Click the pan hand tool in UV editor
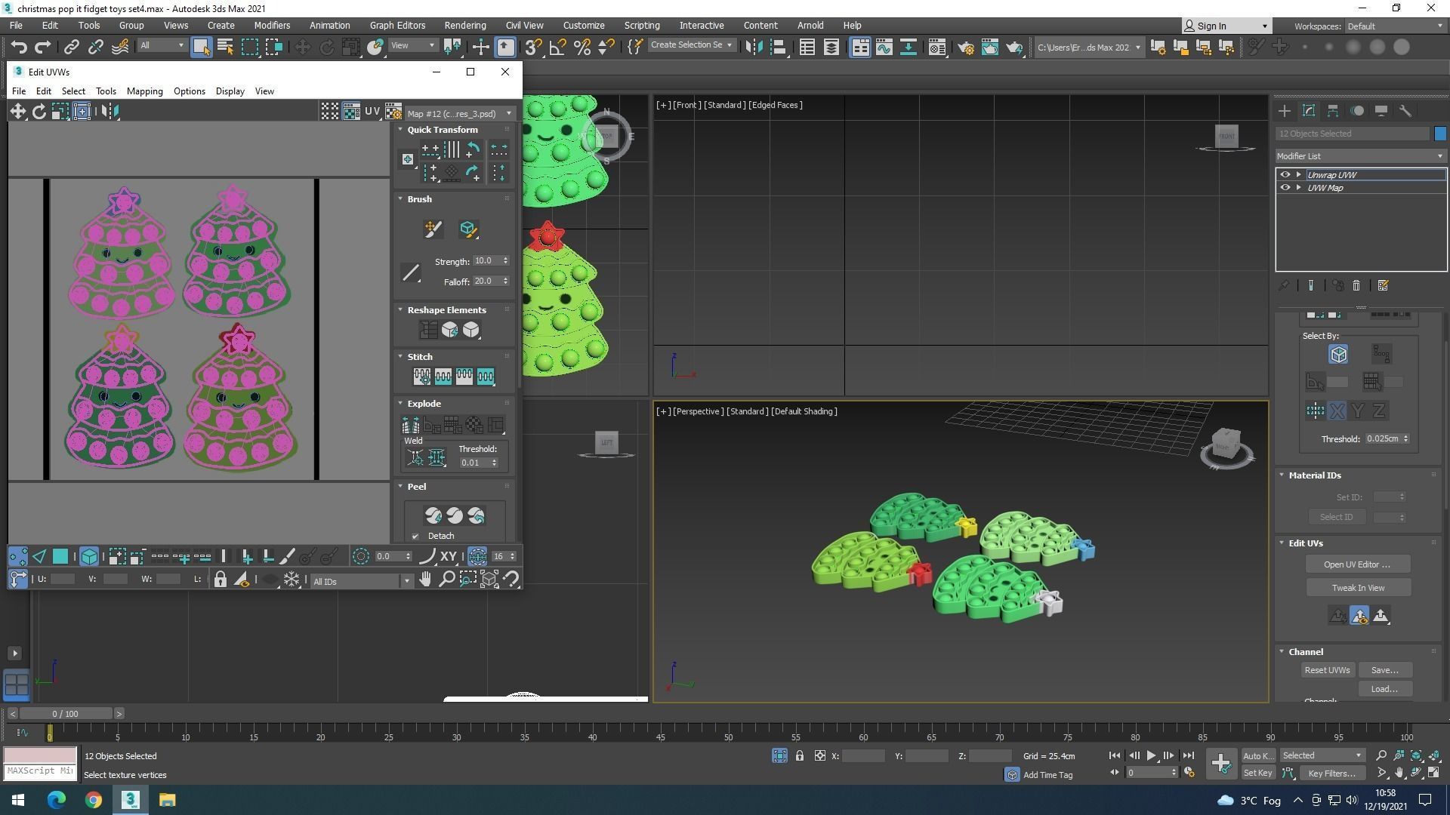Screen dimensions: 1450x815 point(425,580)
